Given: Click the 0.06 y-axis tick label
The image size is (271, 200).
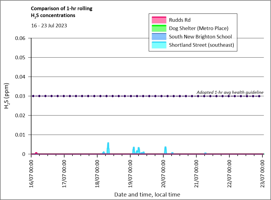Looking at the screenshot, I should coord(21,38).
